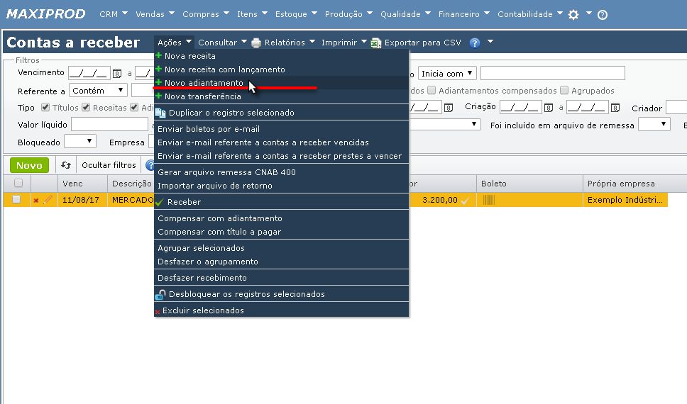Viewport: 687px width, 404px height.
Task: Select e-mail contas prestes a vencer
Action: (281, 156)
